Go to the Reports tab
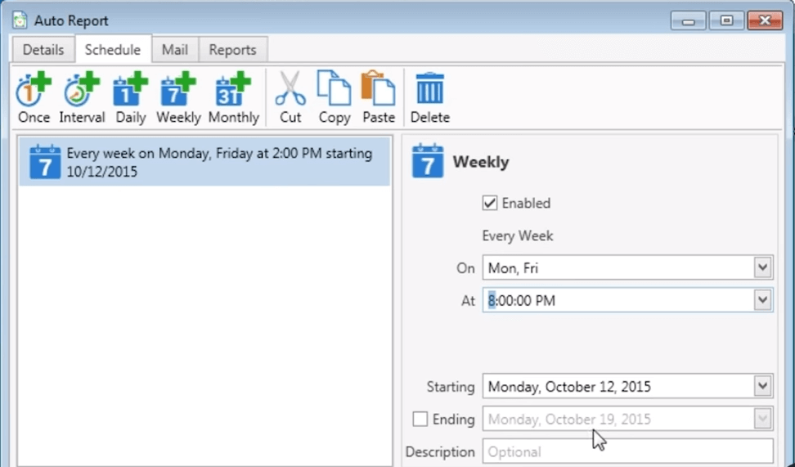795x467 pixels. (x=233, y=50)
